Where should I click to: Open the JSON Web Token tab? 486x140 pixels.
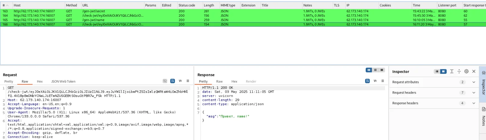(x=63, y=81)
